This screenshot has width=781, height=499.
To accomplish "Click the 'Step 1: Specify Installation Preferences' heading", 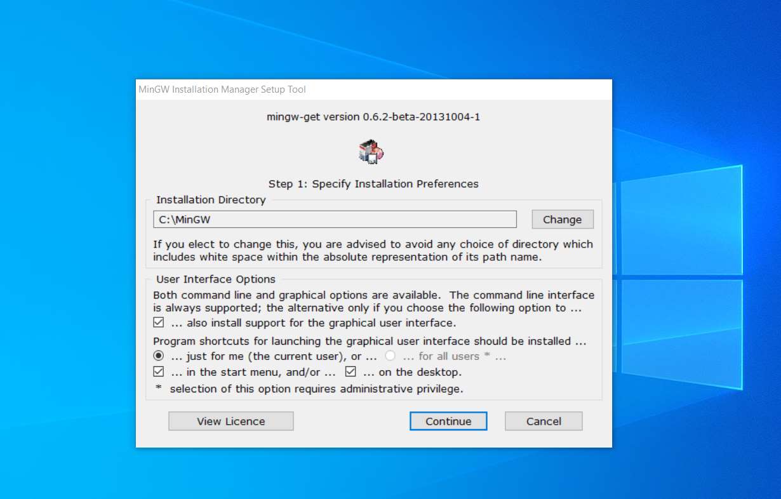I will (x=373, y=184).
